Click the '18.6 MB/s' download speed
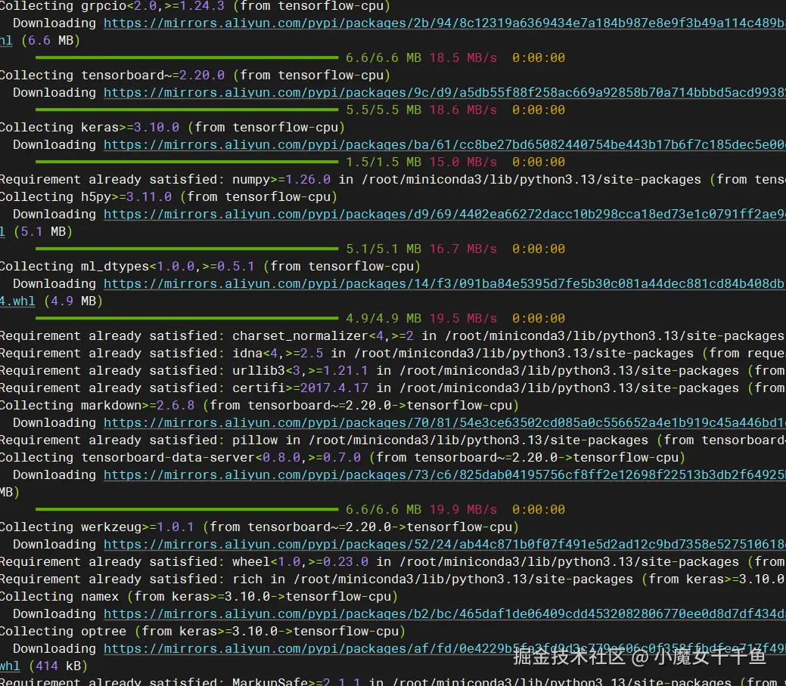Screen dimensions: 786x686 click(x=463, y=110)
